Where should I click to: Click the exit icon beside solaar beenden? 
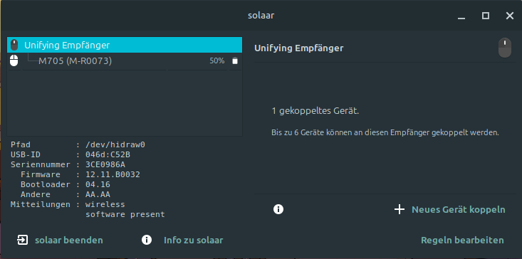[22, 240]
